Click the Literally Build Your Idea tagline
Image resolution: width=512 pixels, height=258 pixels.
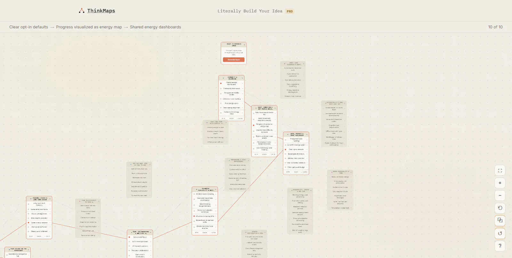[x=250, y=11]
